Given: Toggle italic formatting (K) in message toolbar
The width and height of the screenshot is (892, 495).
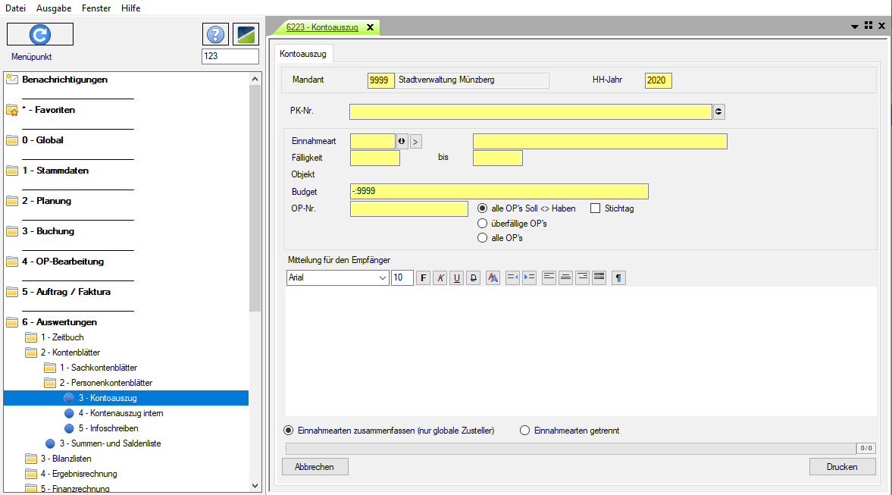Looking at the screenshot, I should [x=440, y=278].
